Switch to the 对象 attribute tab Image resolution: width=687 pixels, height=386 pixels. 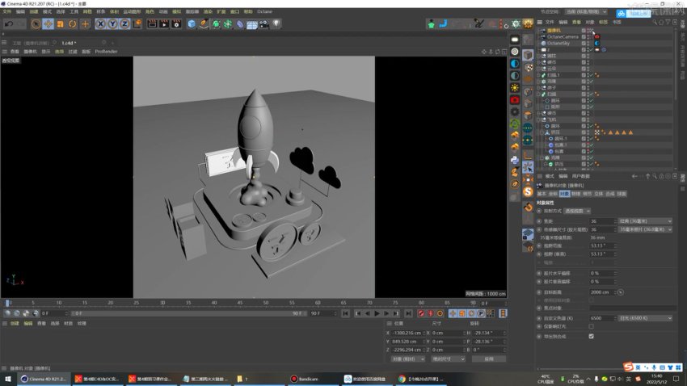[563, 194]
